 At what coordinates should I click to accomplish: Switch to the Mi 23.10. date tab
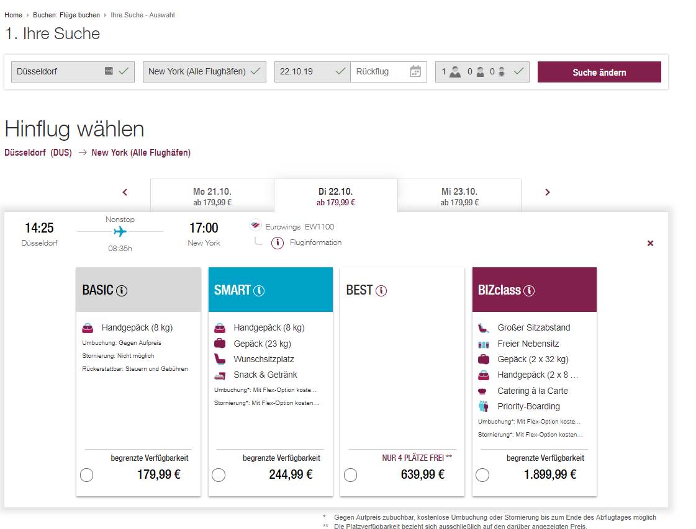pyautogui.click(x=459, y=196)
